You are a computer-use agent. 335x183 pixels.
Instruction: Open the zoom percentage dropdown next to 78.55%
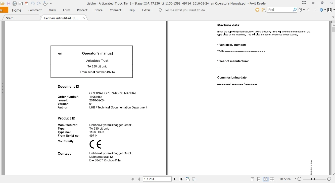click(296, 179)
